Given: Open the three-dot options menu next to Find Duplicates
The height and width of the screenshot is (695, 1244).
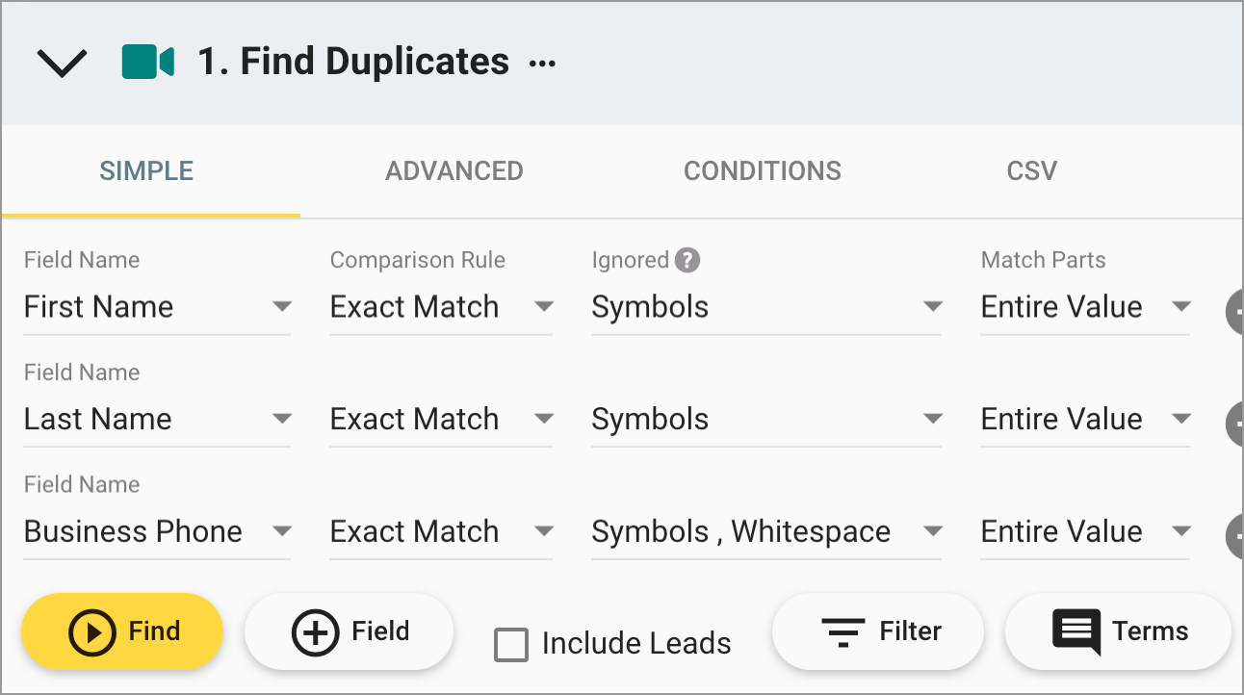Looking at the screenshot, I should [541, 64].
